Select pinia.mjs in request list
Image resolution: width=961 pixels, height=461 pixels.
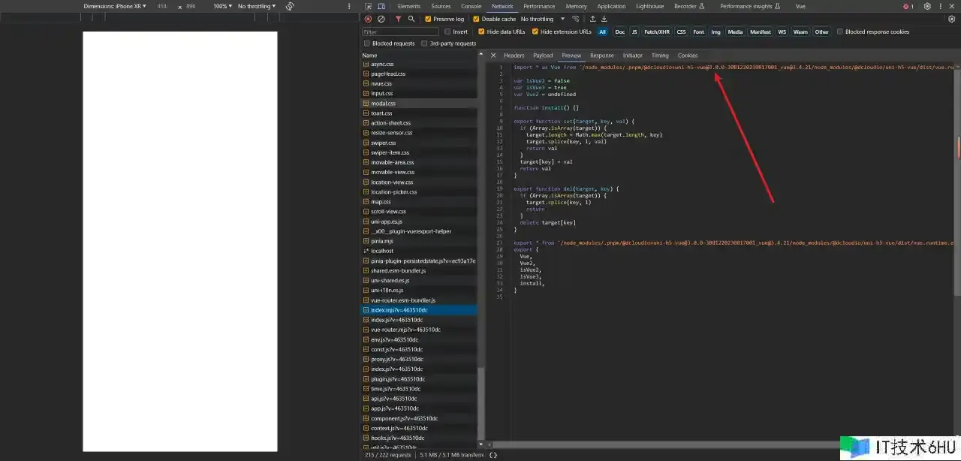point(418,241)
